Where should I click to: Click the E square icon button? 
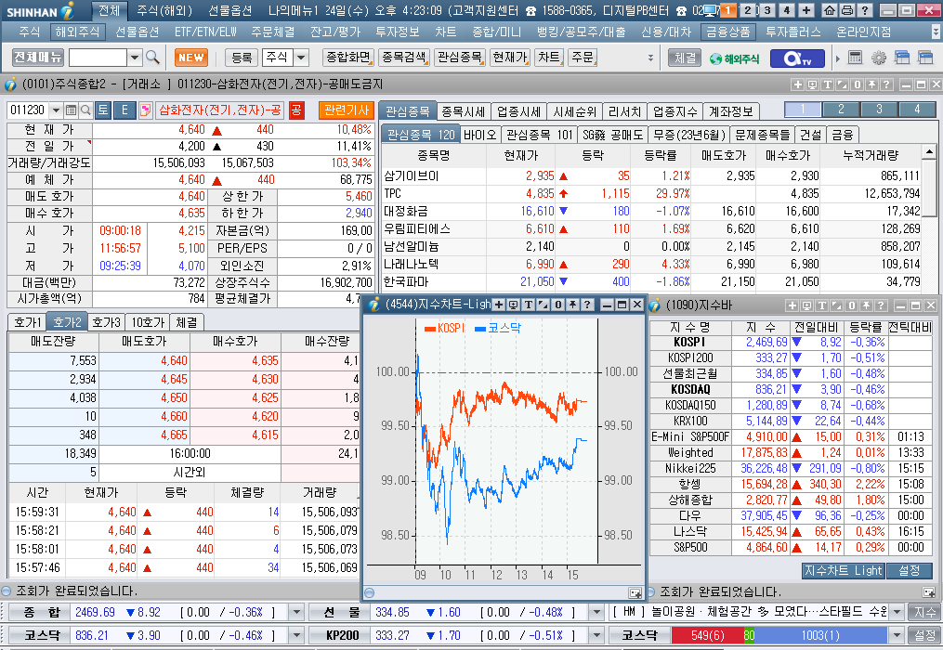(124, 110)
